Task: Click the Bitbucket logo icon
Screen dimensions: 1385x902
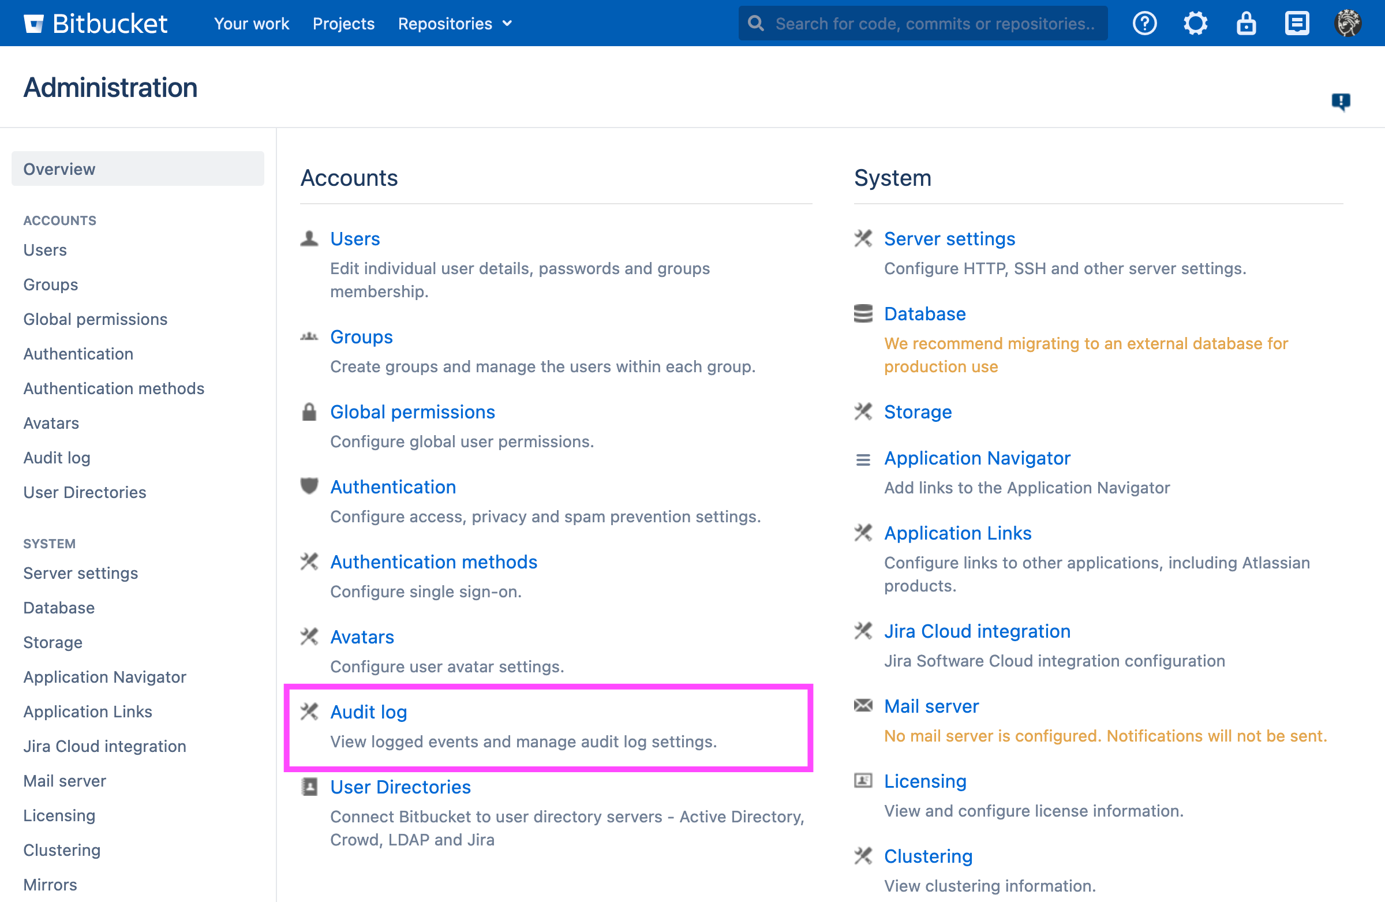Action: 33,23
